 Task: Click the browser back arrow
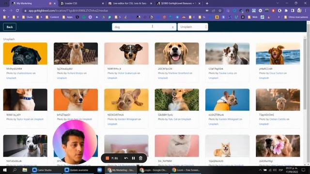[4, 11]
